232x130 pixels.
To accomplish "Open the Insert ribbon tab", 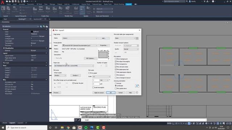I will point(15,4).
